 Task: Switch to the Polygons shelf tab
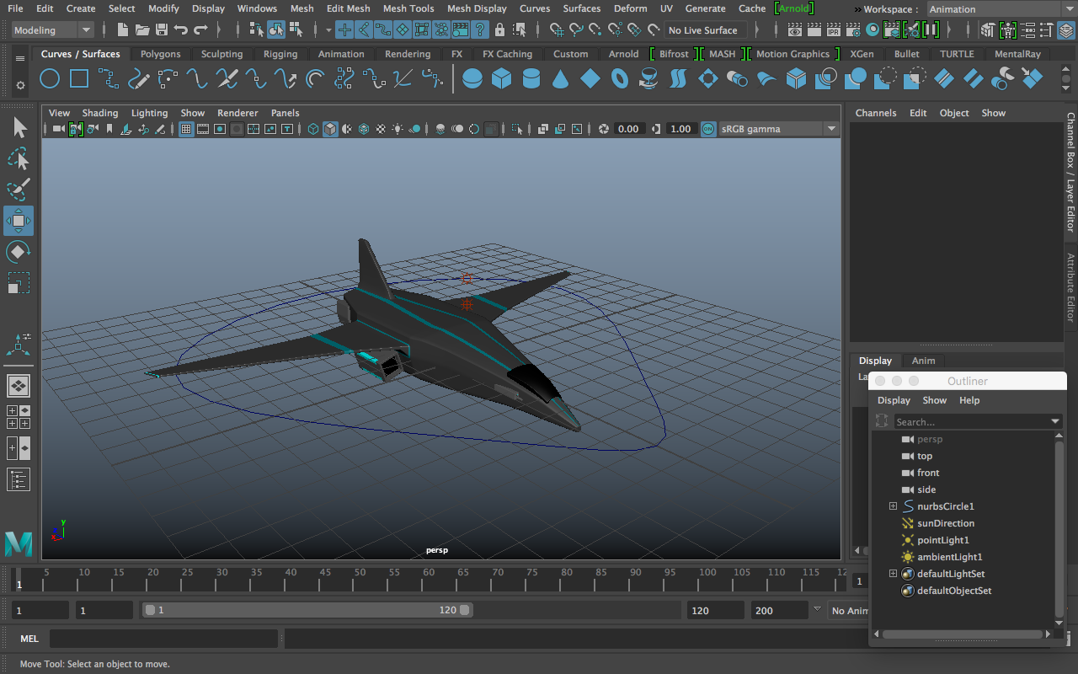tap(160, 54)
